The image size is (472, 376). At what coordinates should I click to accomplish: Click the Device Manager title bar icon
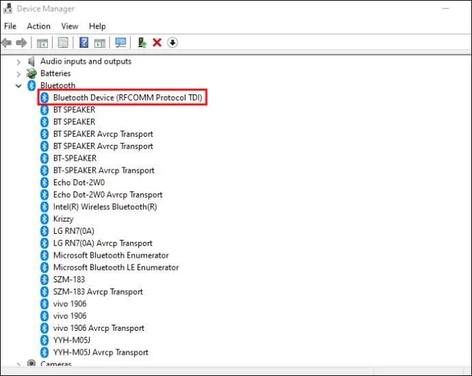8,9
